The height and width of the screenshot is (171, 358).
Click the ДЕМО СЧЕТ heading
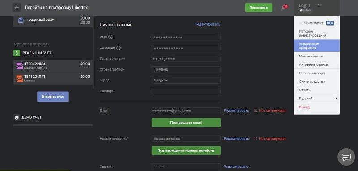31,117
